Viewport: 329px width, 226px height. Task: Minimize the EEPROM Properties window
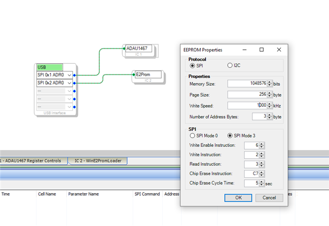[245, 50]
